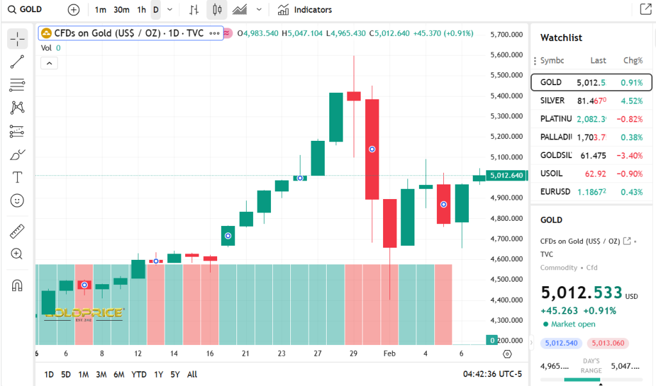
Task: Select the crosshair cursor tool
Action: [17, 38]
